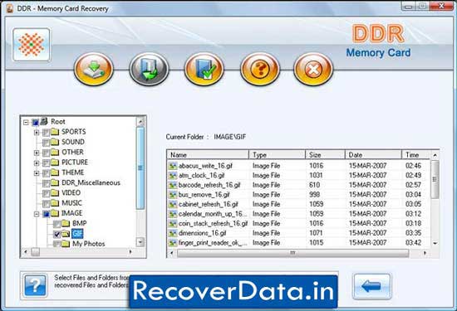
Task: Sort file list by Date column header
Action: 373,155
